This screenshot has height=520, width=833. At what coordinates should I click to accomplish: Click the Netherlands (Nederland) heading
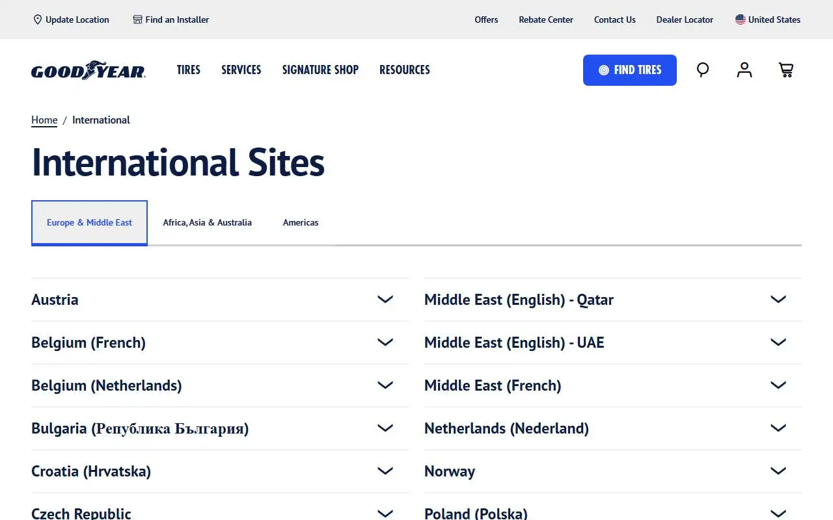506,428
